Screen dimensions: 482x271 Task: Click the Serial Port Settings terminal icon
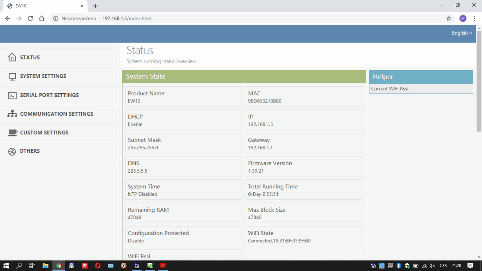coord(12,95)
